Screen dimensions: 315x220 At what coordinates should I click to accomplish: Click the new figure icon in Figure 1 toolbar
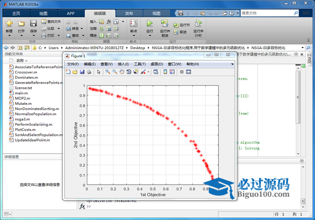coord(68,72)
